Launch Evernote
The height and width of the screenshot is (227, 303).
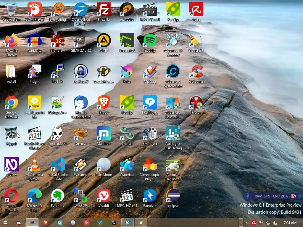(x=58, y=198)
